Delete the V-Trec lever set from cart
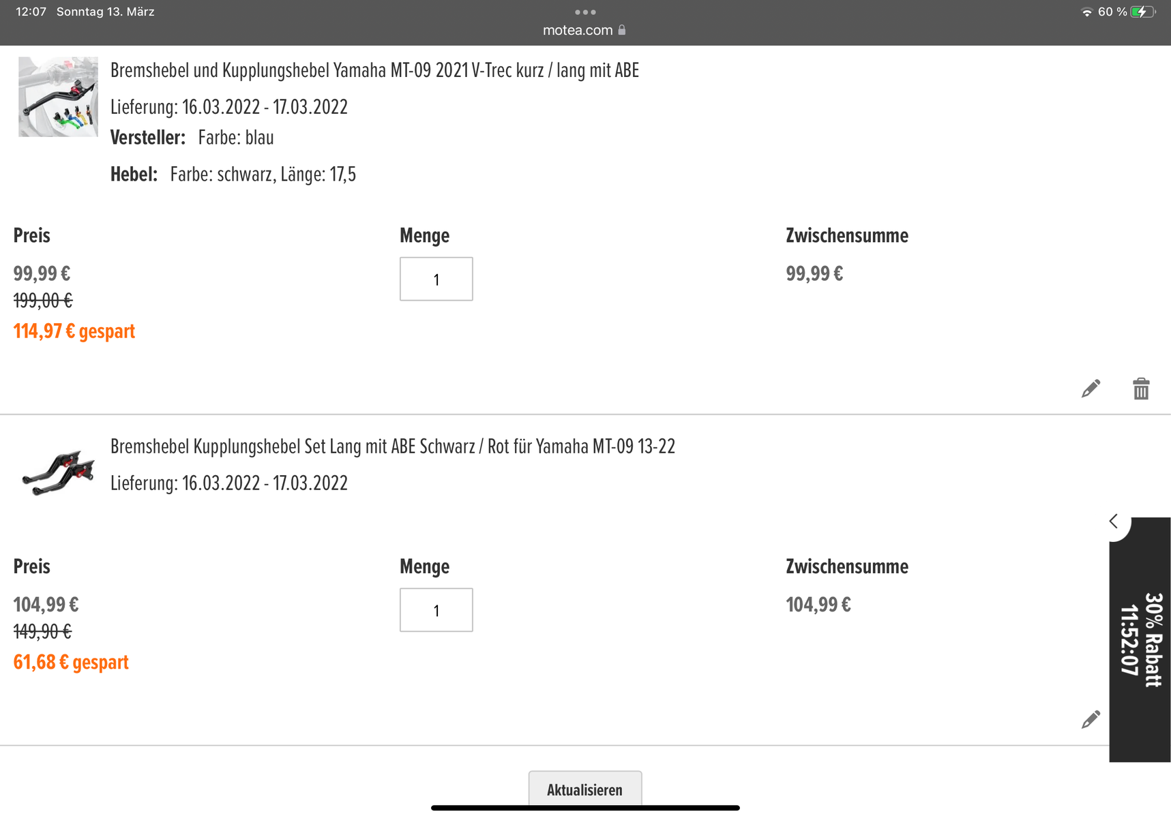This screenshot has height=818, width=1171. click(x=1141, y=389)
